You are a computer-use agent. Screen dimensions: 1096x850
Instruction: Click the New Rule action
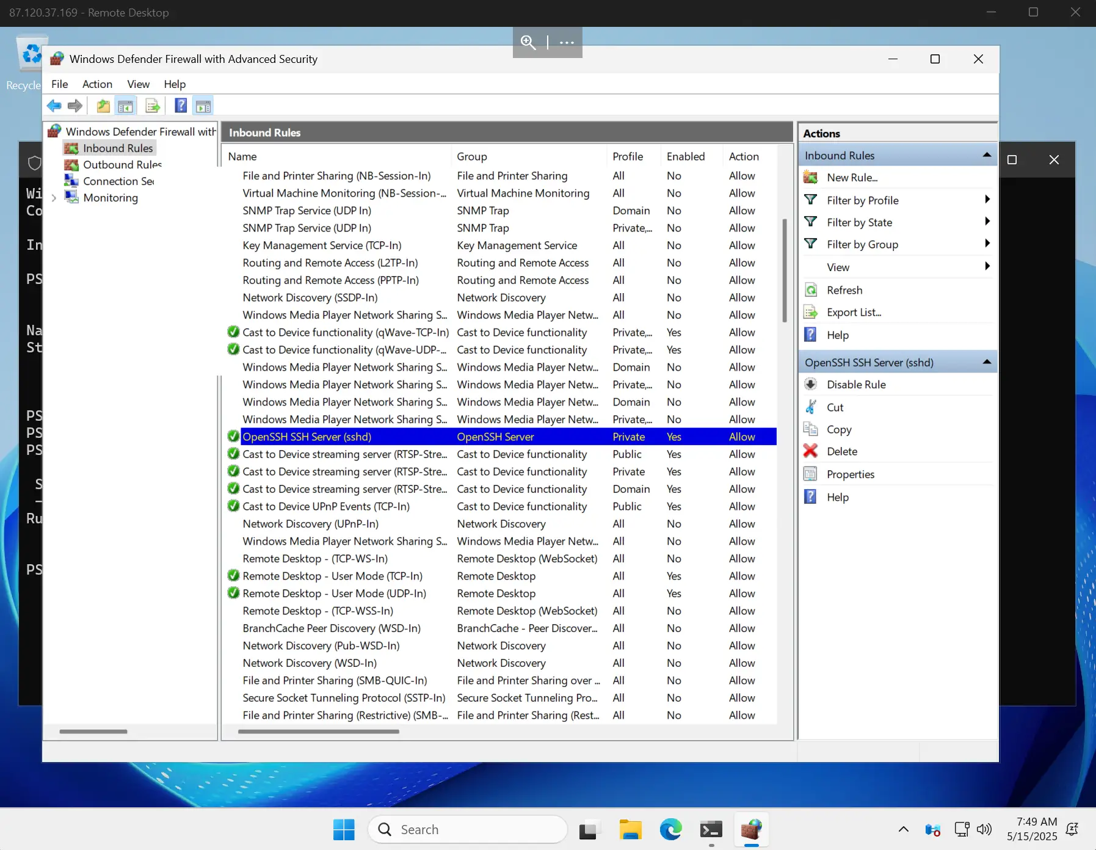(852, 178)
